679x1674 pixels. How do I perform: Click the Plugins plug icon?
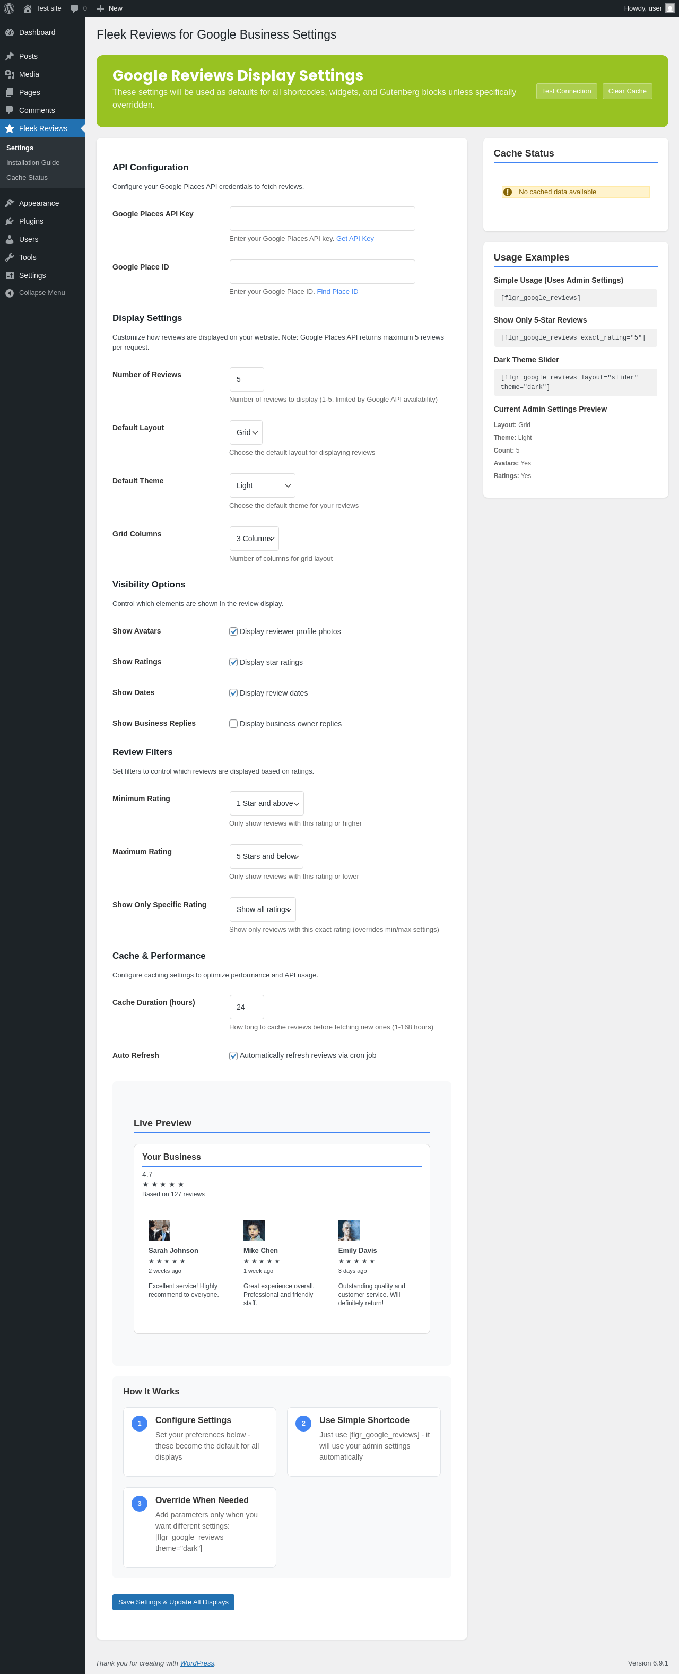pyautogui.click(x=10, y=222)
